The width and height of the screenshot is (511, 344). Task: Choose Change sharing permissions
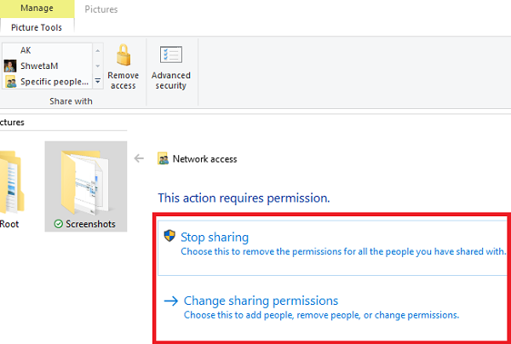(x=261, y=301)
